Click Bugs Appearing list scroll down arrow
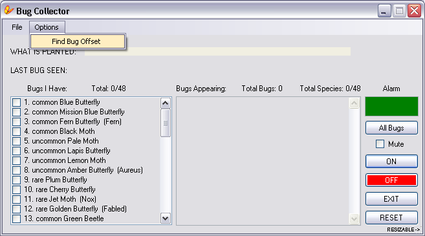 click(354, 219)
